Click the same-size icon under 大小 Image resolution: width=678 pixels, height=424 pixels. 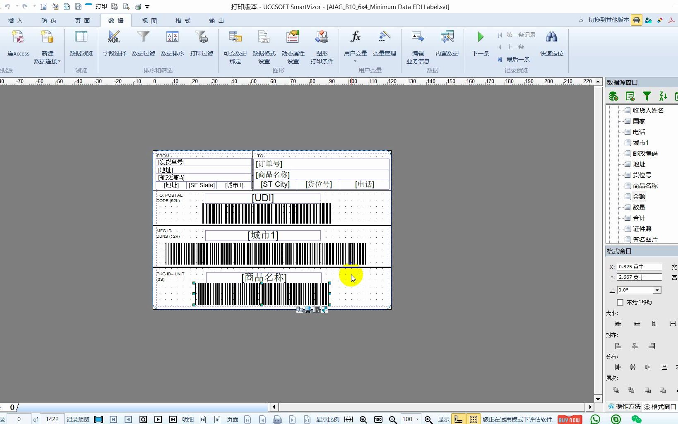point(618,324)
